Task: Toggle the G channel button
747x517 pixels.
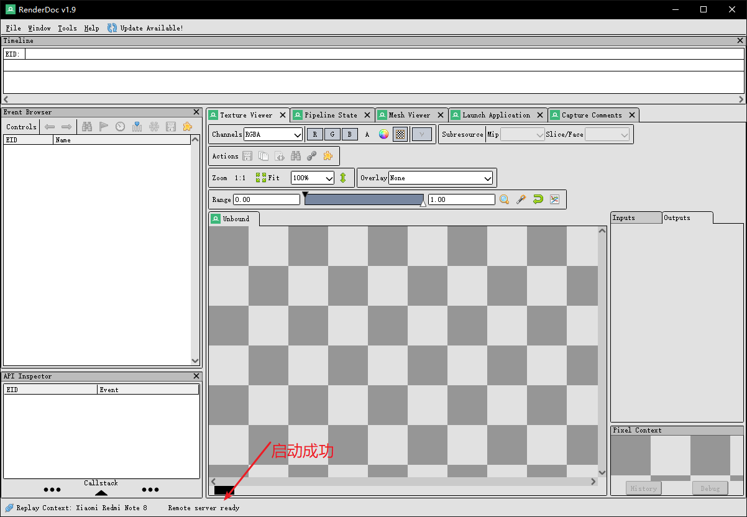Action: (332, 134)
